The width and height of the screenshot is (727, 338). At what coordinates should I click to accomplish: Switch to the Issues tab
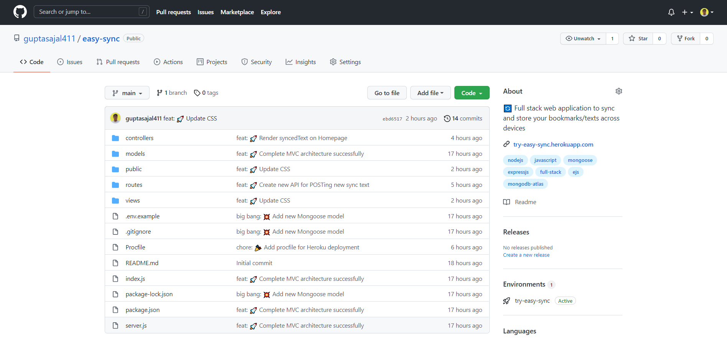(70, 62)
